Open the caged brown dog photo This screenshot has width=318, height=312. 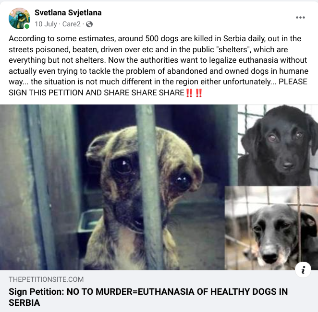119,187
